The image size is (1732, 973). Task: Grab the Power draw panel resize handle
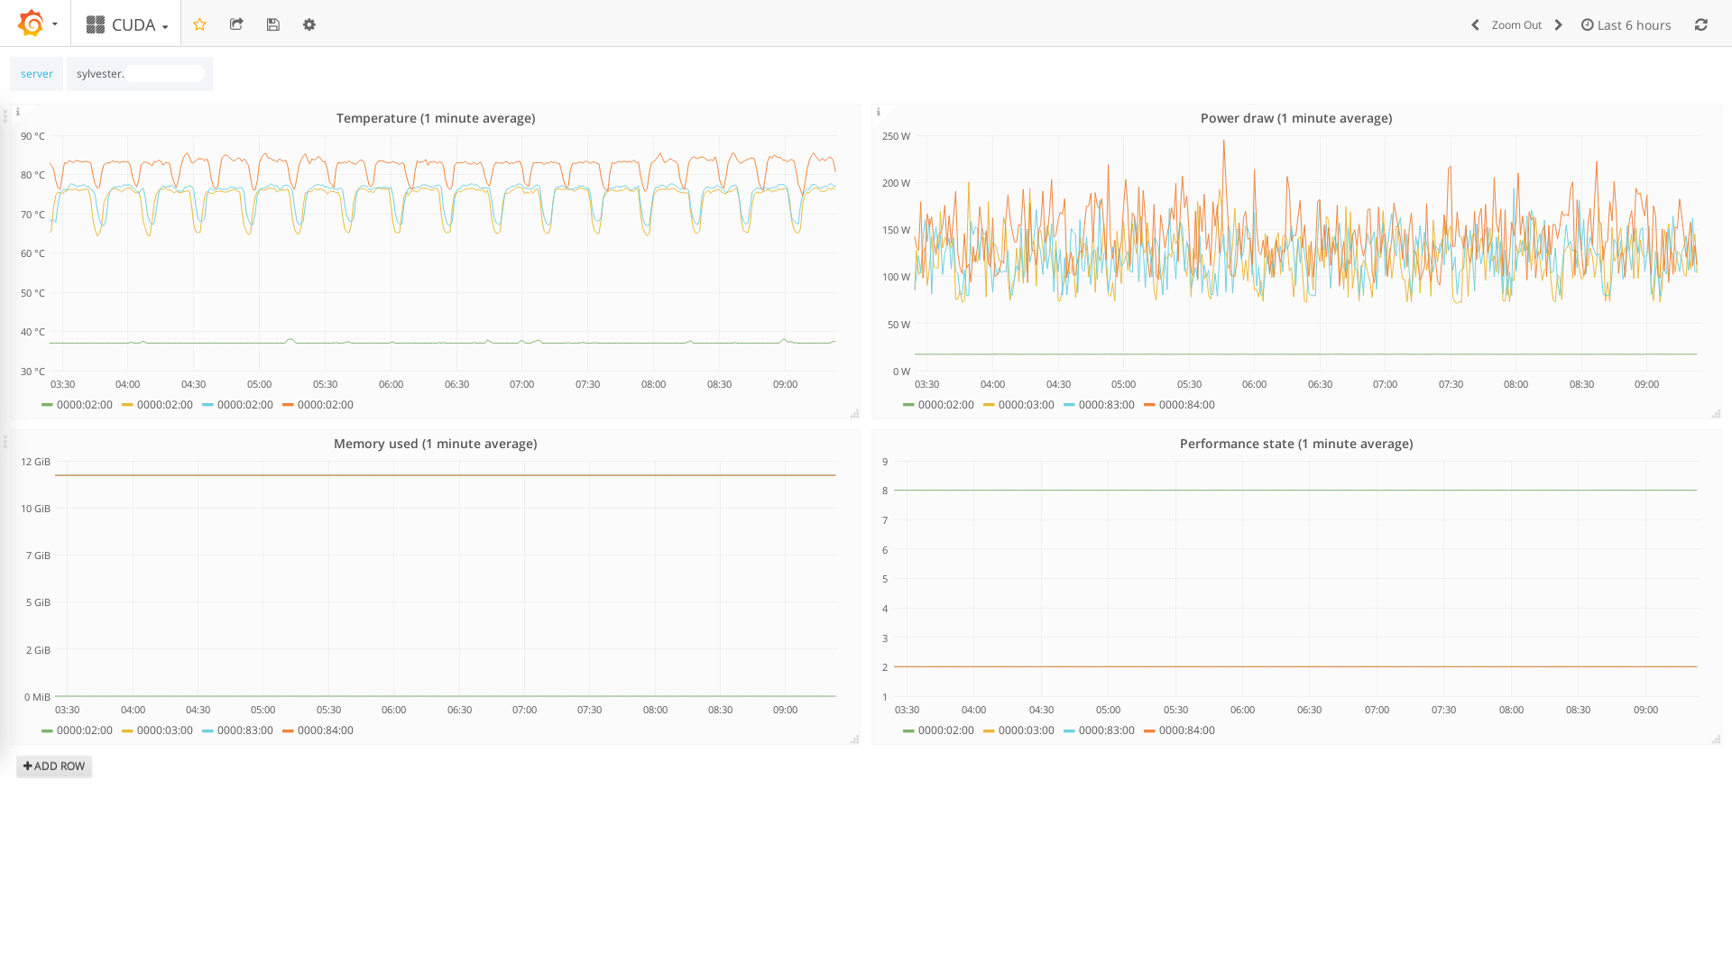pyautogui.click(x=1716, y=414)
